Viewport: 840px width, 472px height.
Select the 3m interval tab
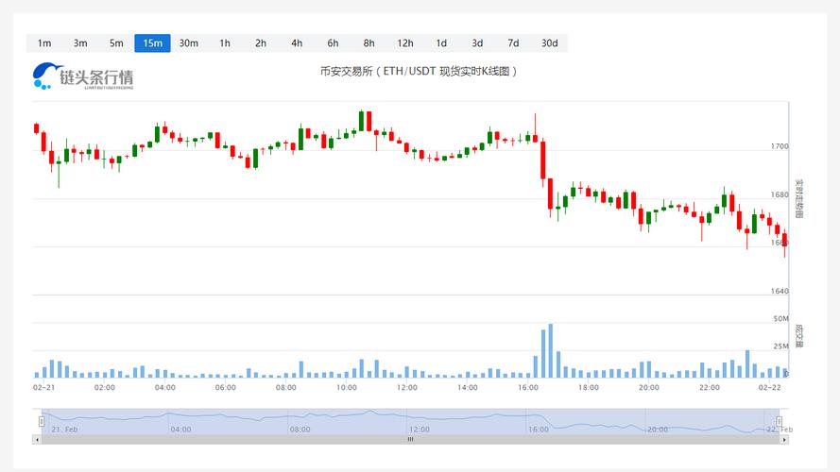80,42
